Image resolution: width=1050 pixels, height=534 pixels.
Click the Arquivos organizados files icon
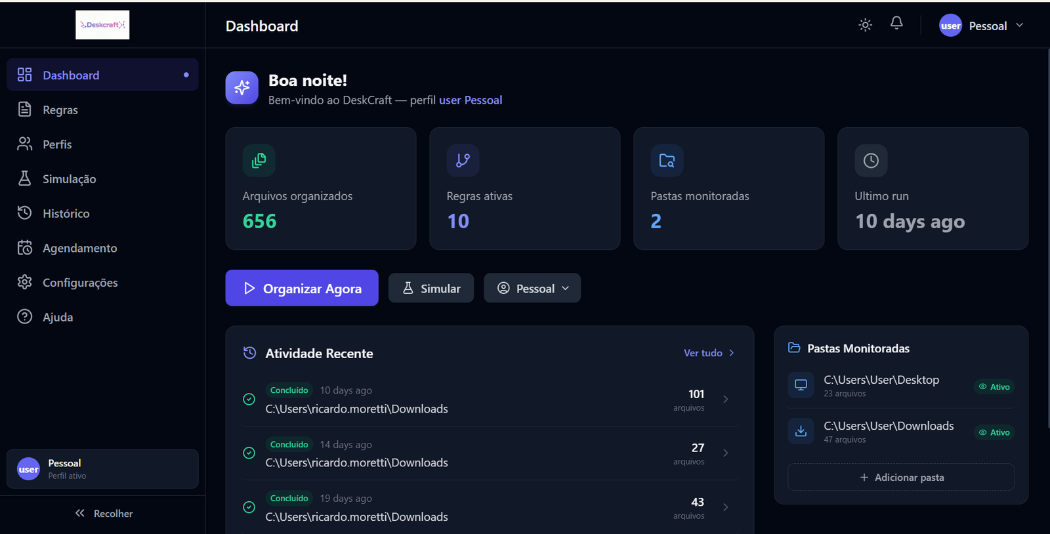pos(259,161)
